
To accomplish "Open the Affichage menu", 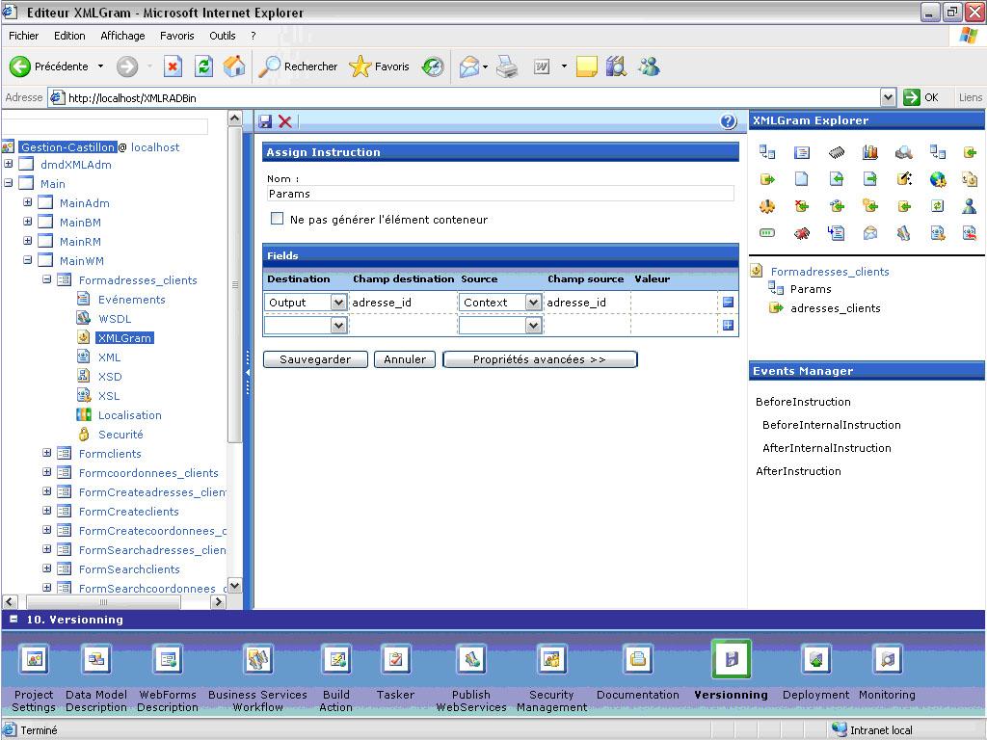I will pyautogui.click(x=122, y=36).
